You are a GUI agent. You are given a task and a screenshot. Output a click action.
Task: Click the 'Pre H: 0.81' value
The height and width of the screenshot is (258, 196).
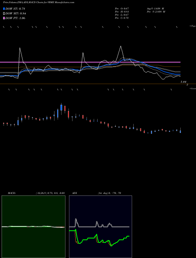coord(122,12)
